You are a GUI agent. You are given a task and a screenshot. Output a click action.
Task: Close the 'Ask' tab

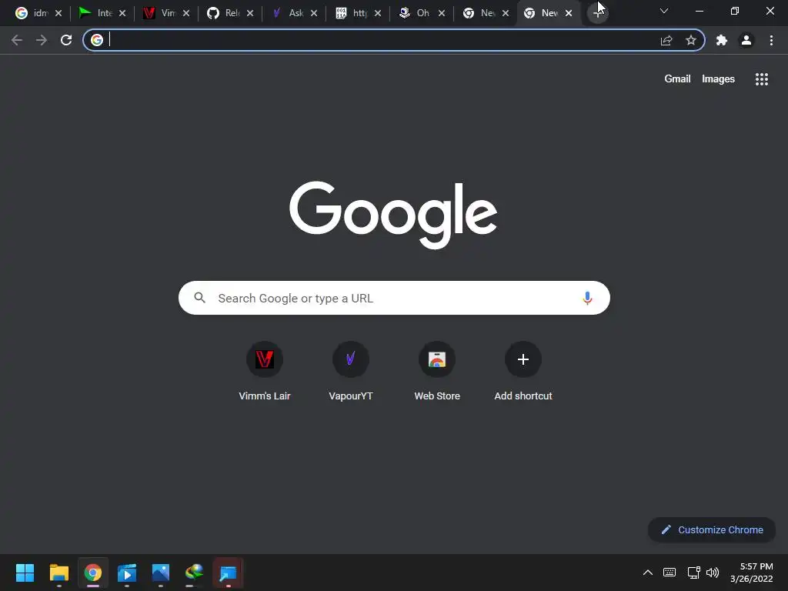(x=314, y=13)
